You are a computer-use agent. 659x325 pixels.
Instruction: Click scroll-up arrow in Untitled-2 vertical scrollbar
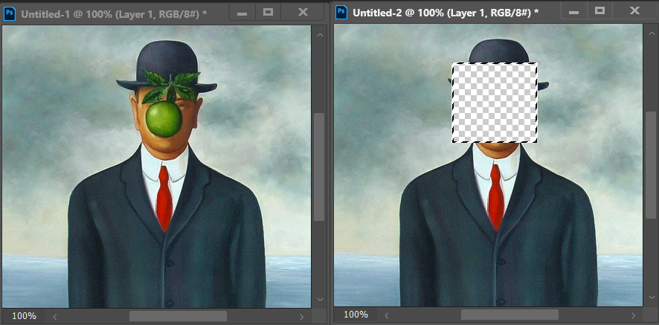click(x=652, y=34)
